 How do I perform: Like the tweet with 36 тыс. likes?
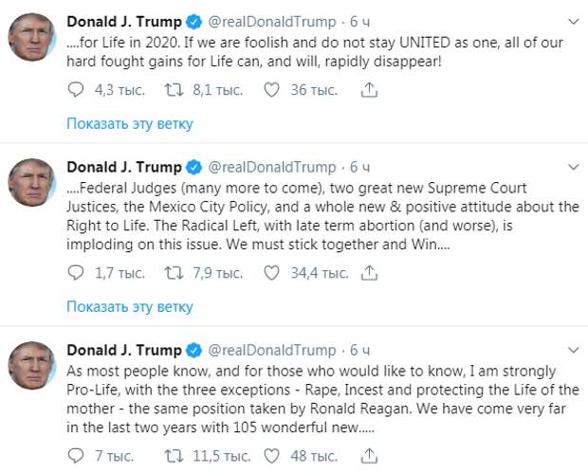[271, 90]
